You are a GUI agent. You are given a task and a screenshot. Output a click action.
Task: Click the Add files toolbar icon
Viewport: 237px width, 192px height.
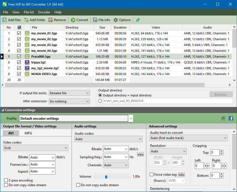(x=4, y=20)
